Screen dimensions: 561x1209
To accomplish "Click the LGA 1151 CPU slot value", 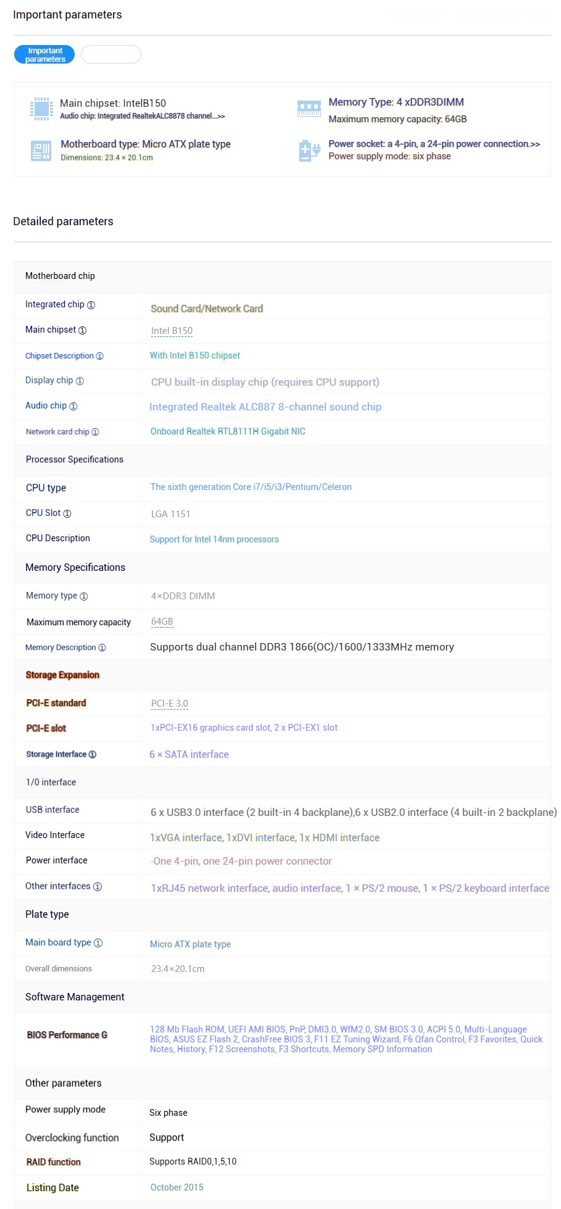I will click(x=170, y=514).
